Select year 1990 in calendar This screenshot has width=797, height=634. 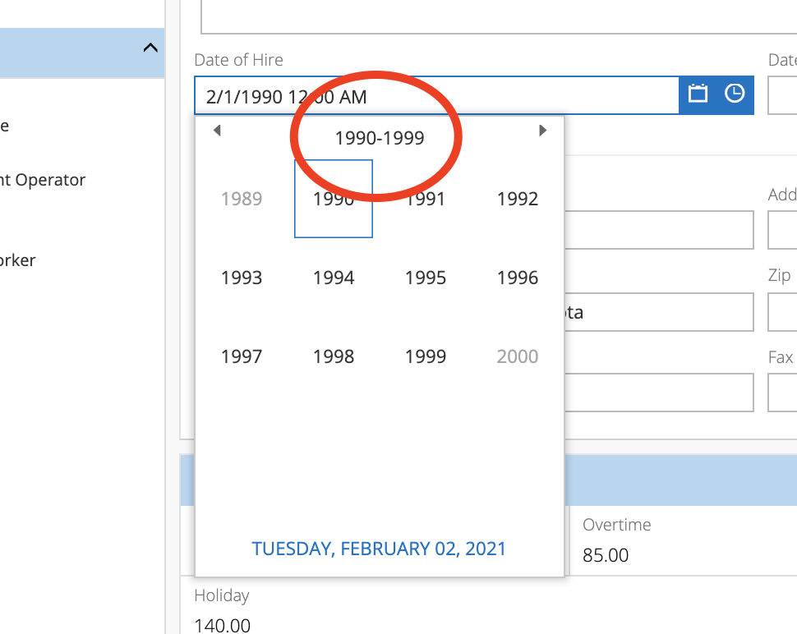coord(334,199)
